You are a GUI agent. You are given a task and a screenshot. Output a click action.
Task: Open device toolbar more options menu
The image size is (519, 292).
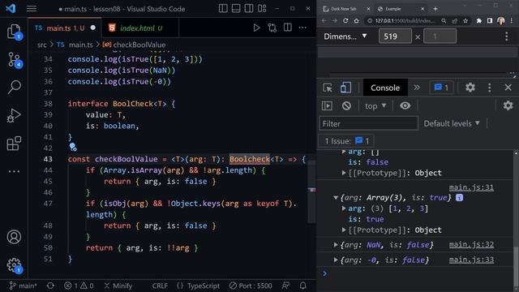coord(506,36)
